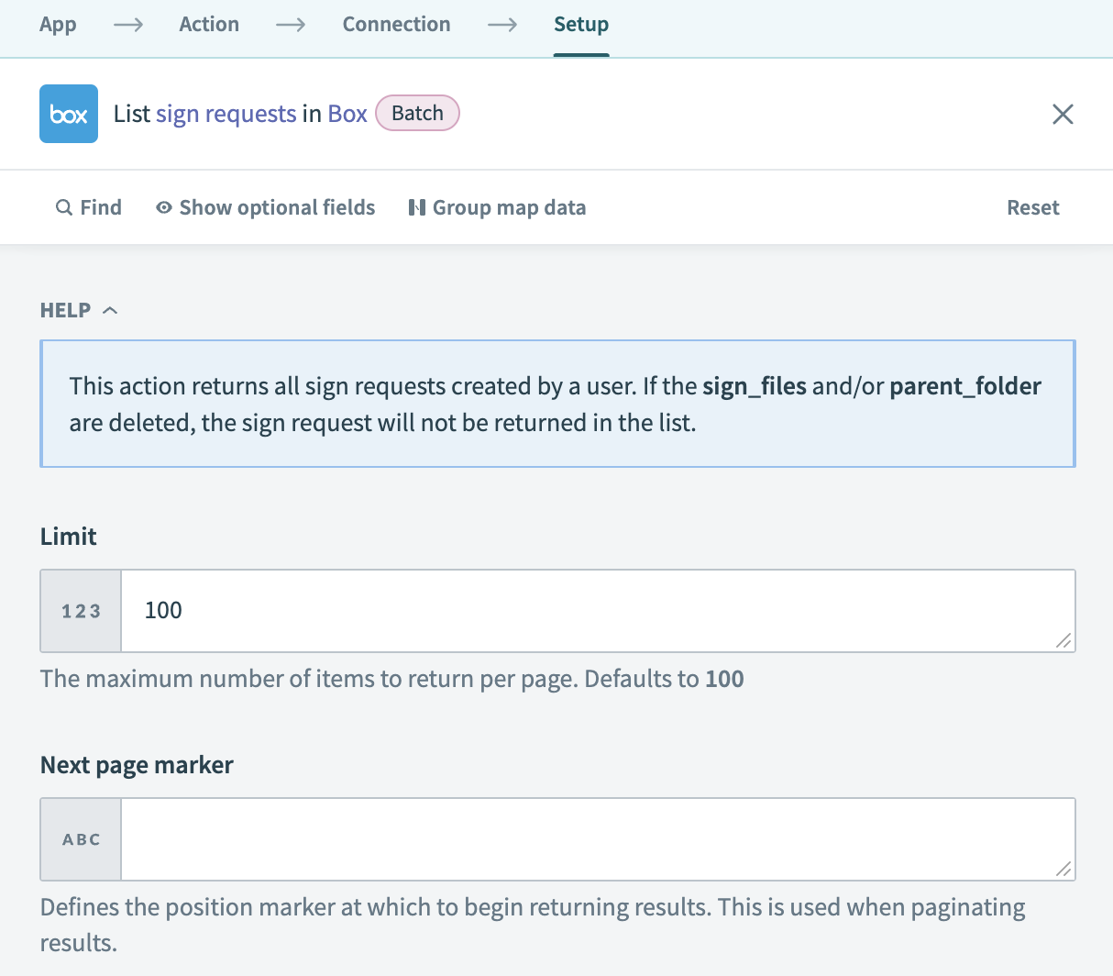The width and height of the screenshot is (1113, 976).
Task: Collapse the HELP section chevron
Action: coord(110,310)
